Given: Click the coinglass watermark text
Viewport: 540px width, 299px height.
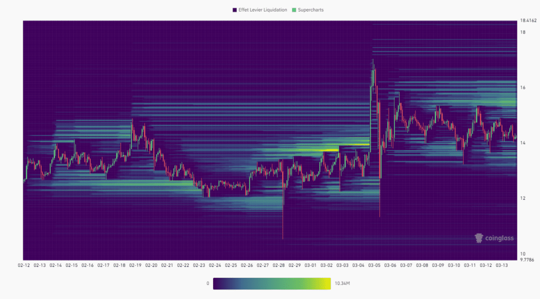Looking at the screenshot, I should tap(499, 238).
